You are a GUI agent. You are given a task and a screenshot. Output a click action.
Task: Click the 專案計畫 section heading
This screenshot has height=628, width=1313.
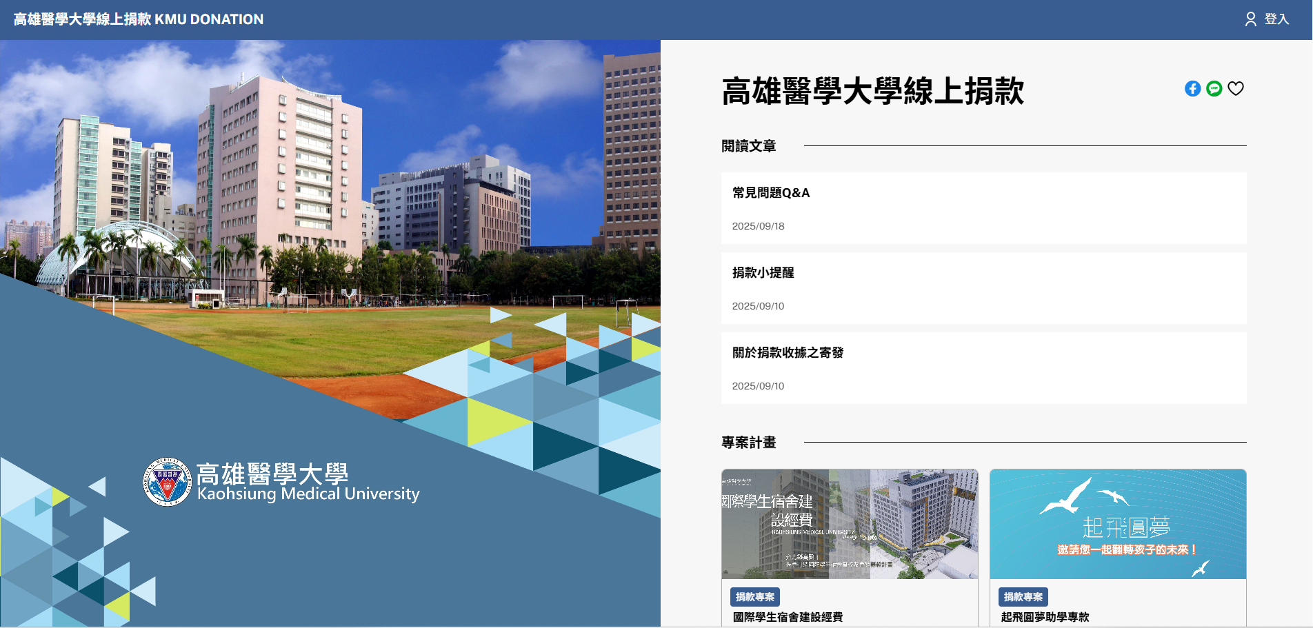point(749,443)
